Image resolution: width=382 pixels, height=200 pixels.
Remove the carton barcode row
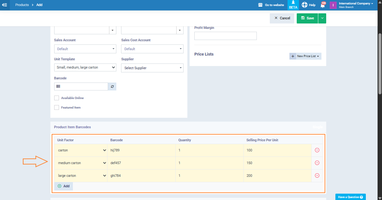[317, 150]
